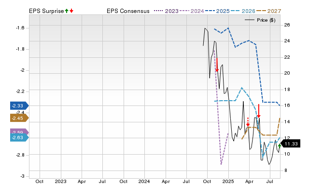Click the -2.45 brown value tag
The width and height of the screenshot is (309, 184).
coord(19,118)
